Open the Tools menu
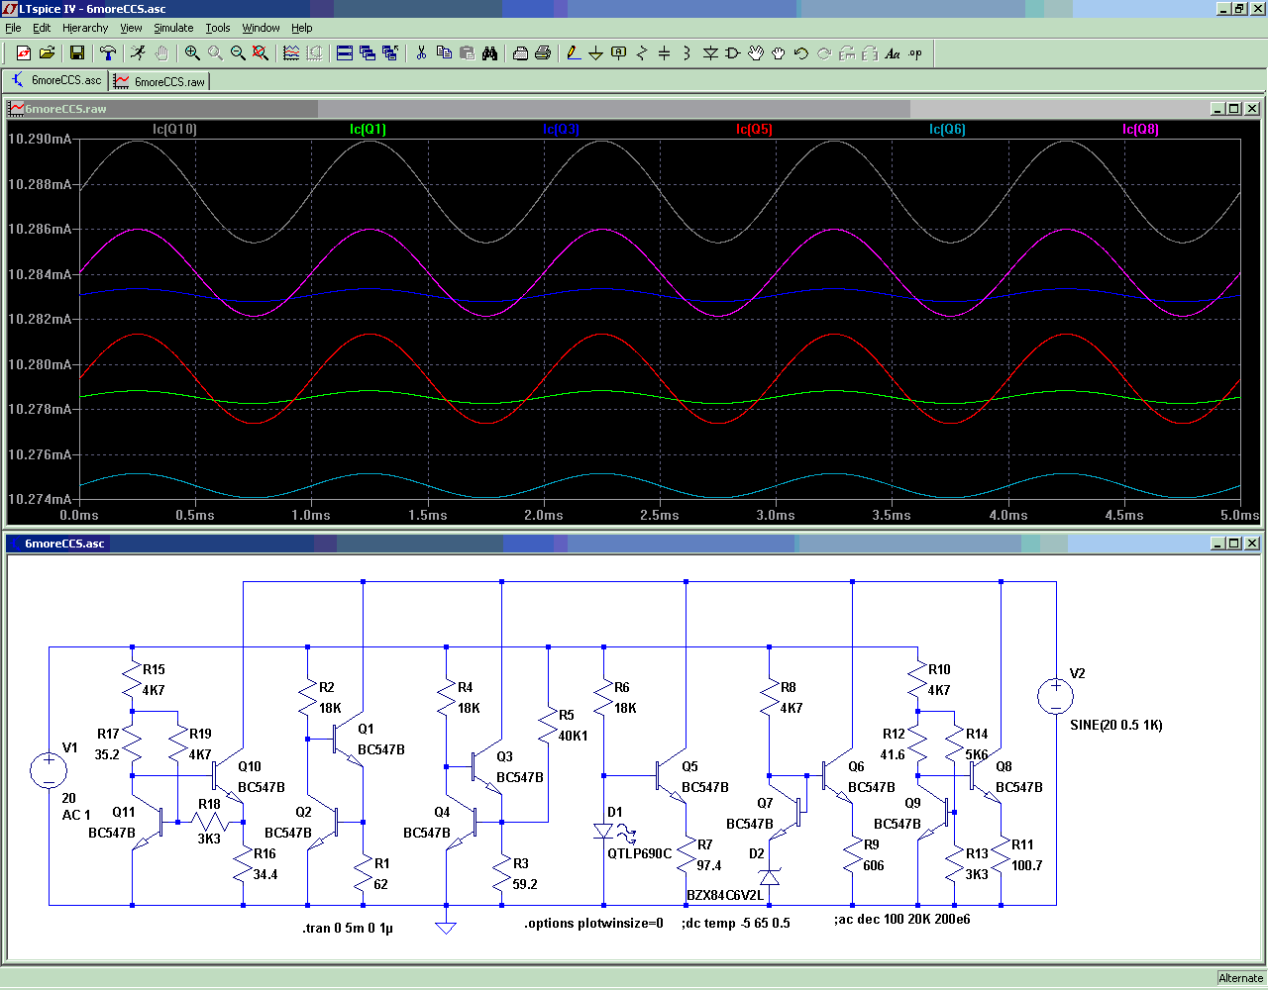This screenshot has width=1268, height=990. click(x=218, y=28)
